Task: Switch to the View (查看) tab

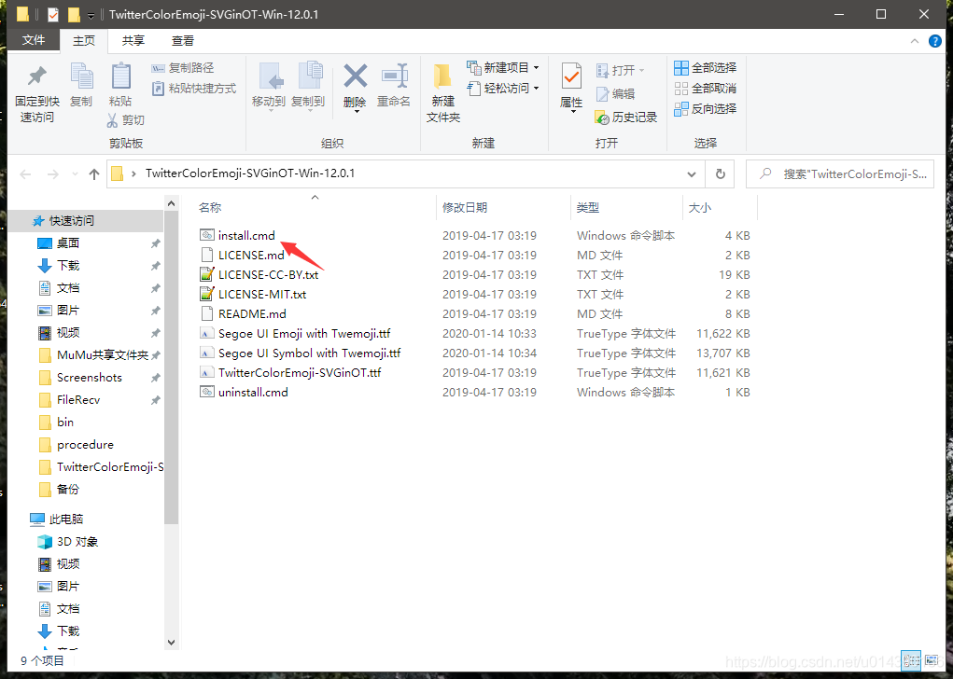Action: coord(183,41)
